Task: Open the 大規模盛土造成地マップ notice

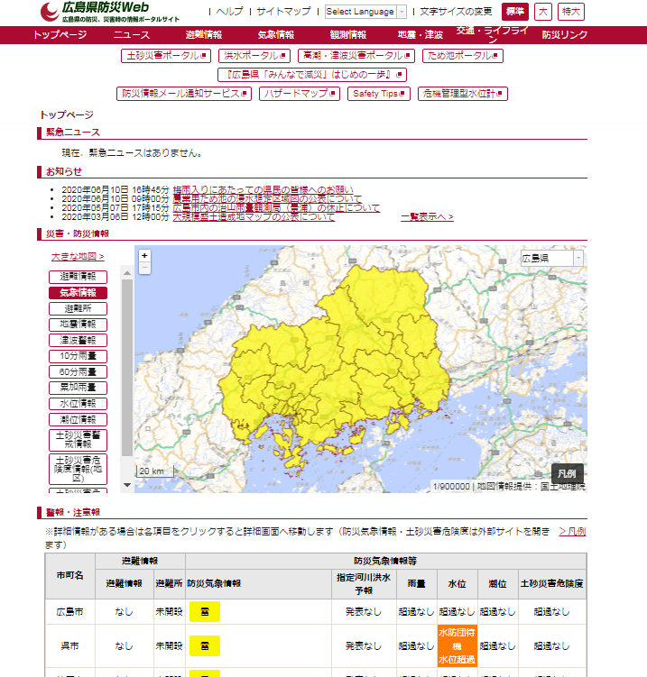Action: point(254,217)
